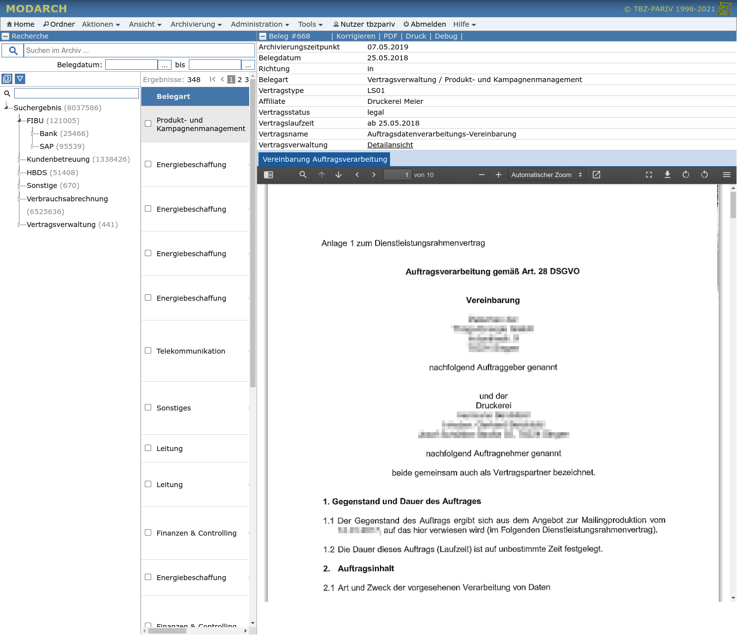Open the Hilfe menu
Screen dimensions: 737x635
[x=464, y=24]
